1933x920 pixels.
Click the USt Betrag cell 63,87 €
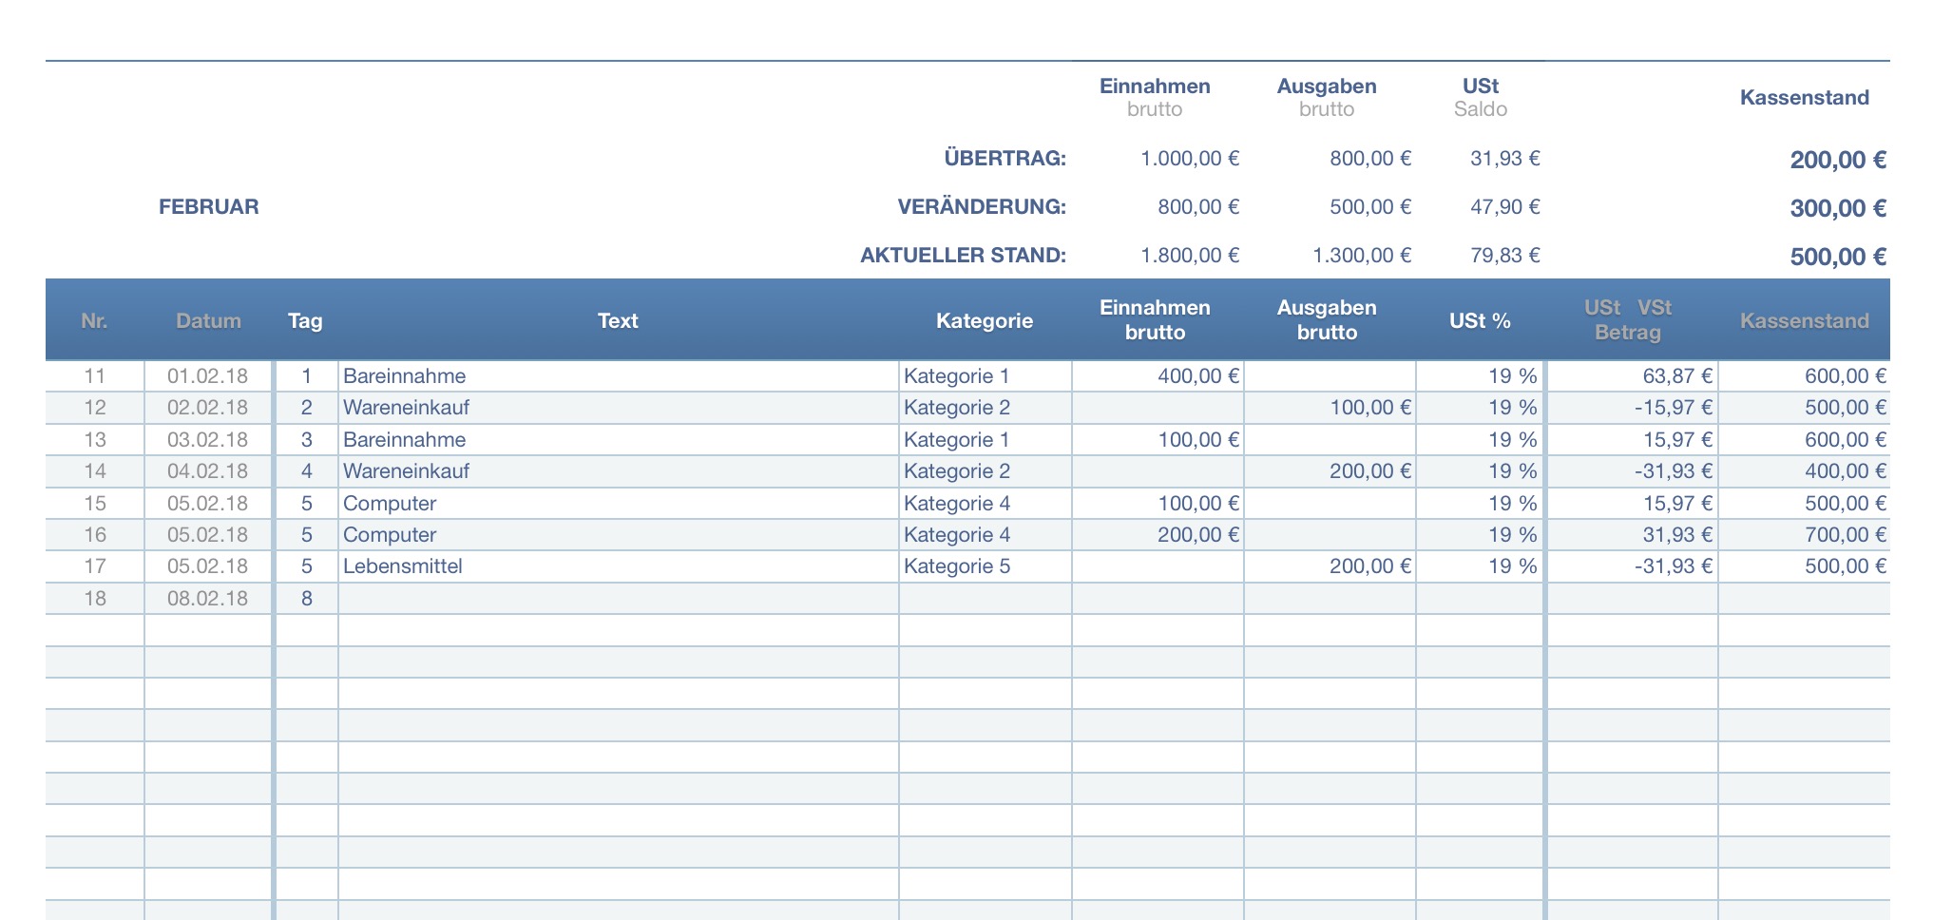[x=1676, y=376]
